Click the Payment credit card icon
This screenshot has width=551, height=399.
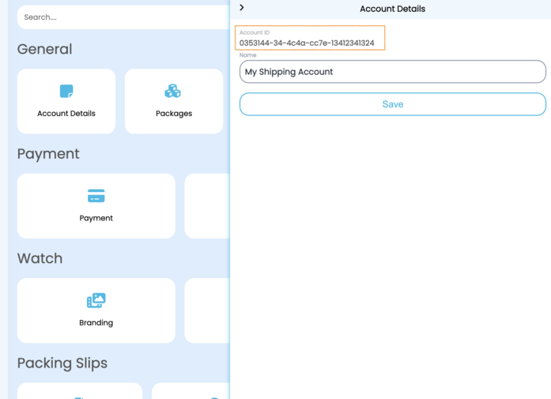tap(96, 196)
